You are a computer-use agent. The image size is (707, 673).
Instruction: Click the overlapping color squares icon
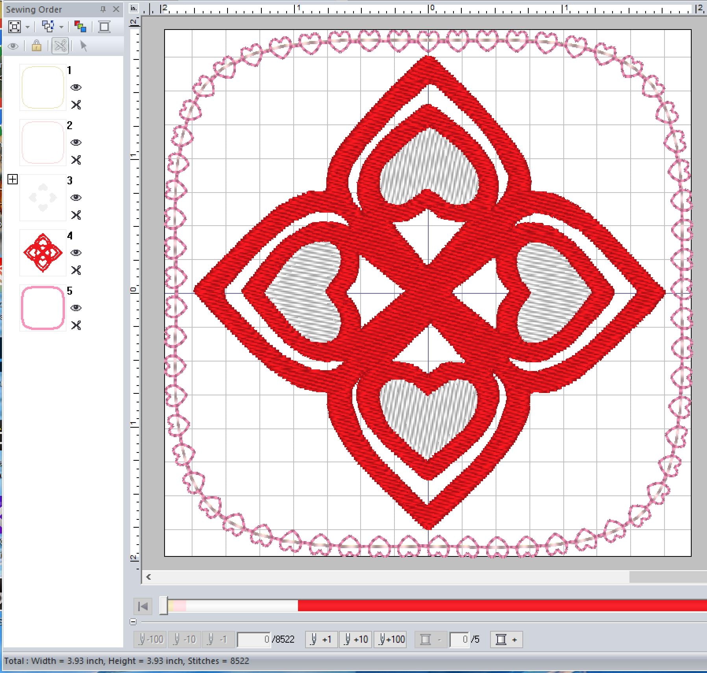[x=80, y=27]
